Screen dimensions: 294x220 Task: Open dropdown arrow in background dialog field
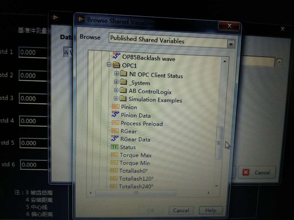point(279,62)
